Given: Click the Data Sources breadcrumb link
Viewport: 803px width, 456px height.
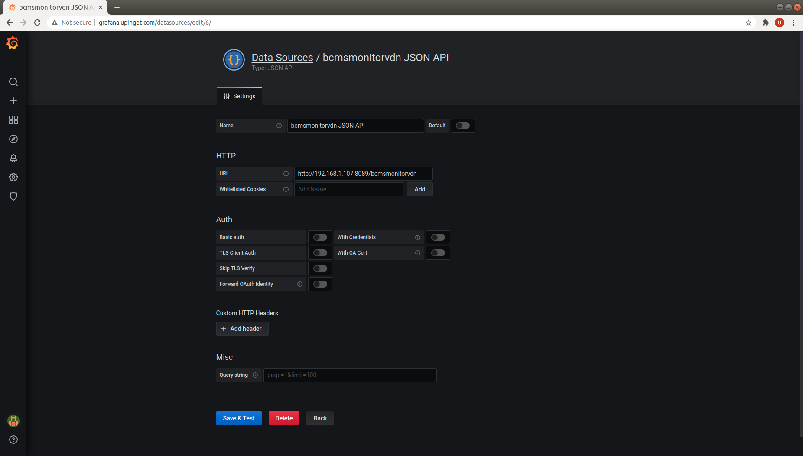Looking at the screenshot, I should tap(282, 58).
